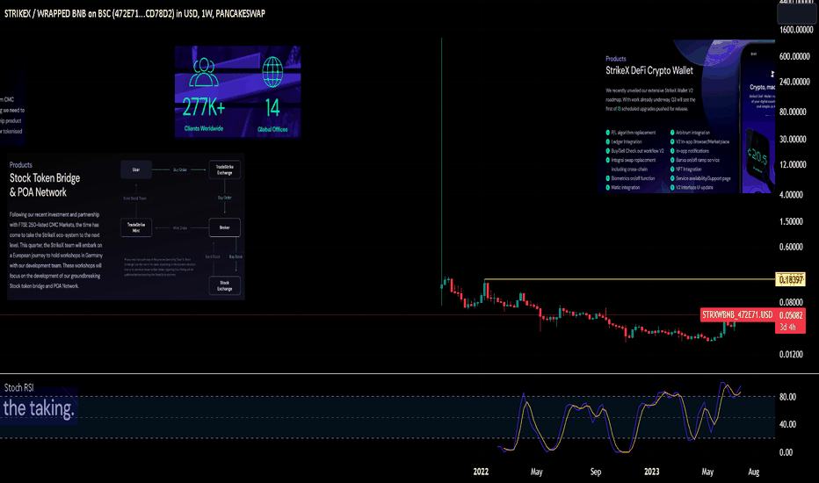819x483 pixels.
Task: Open the Stock Token Bridge & POA Network image
Action: 126,227
